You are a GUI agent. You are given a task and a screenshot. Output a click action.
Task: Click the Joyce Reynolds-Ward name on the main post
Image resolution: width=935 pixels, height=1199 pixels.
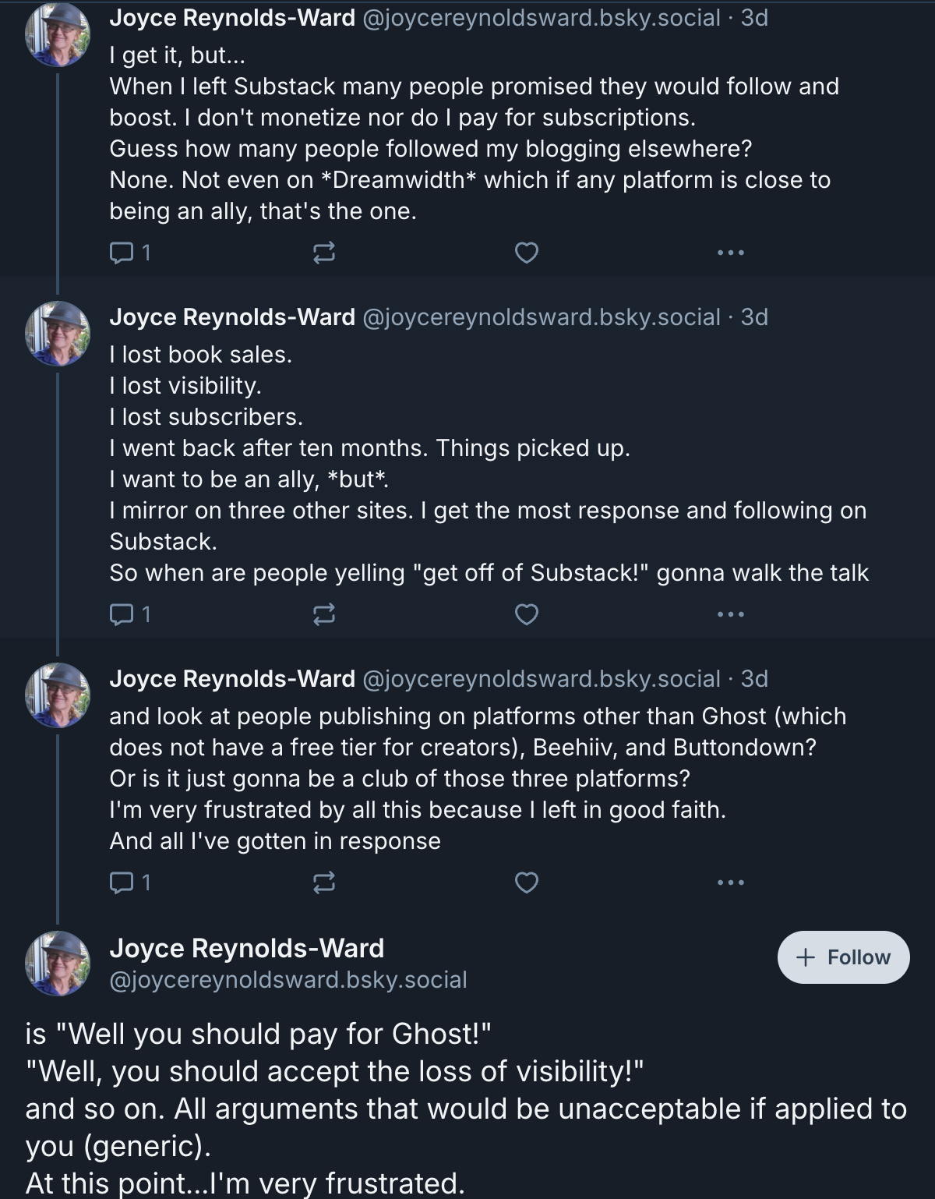[246, 948]
